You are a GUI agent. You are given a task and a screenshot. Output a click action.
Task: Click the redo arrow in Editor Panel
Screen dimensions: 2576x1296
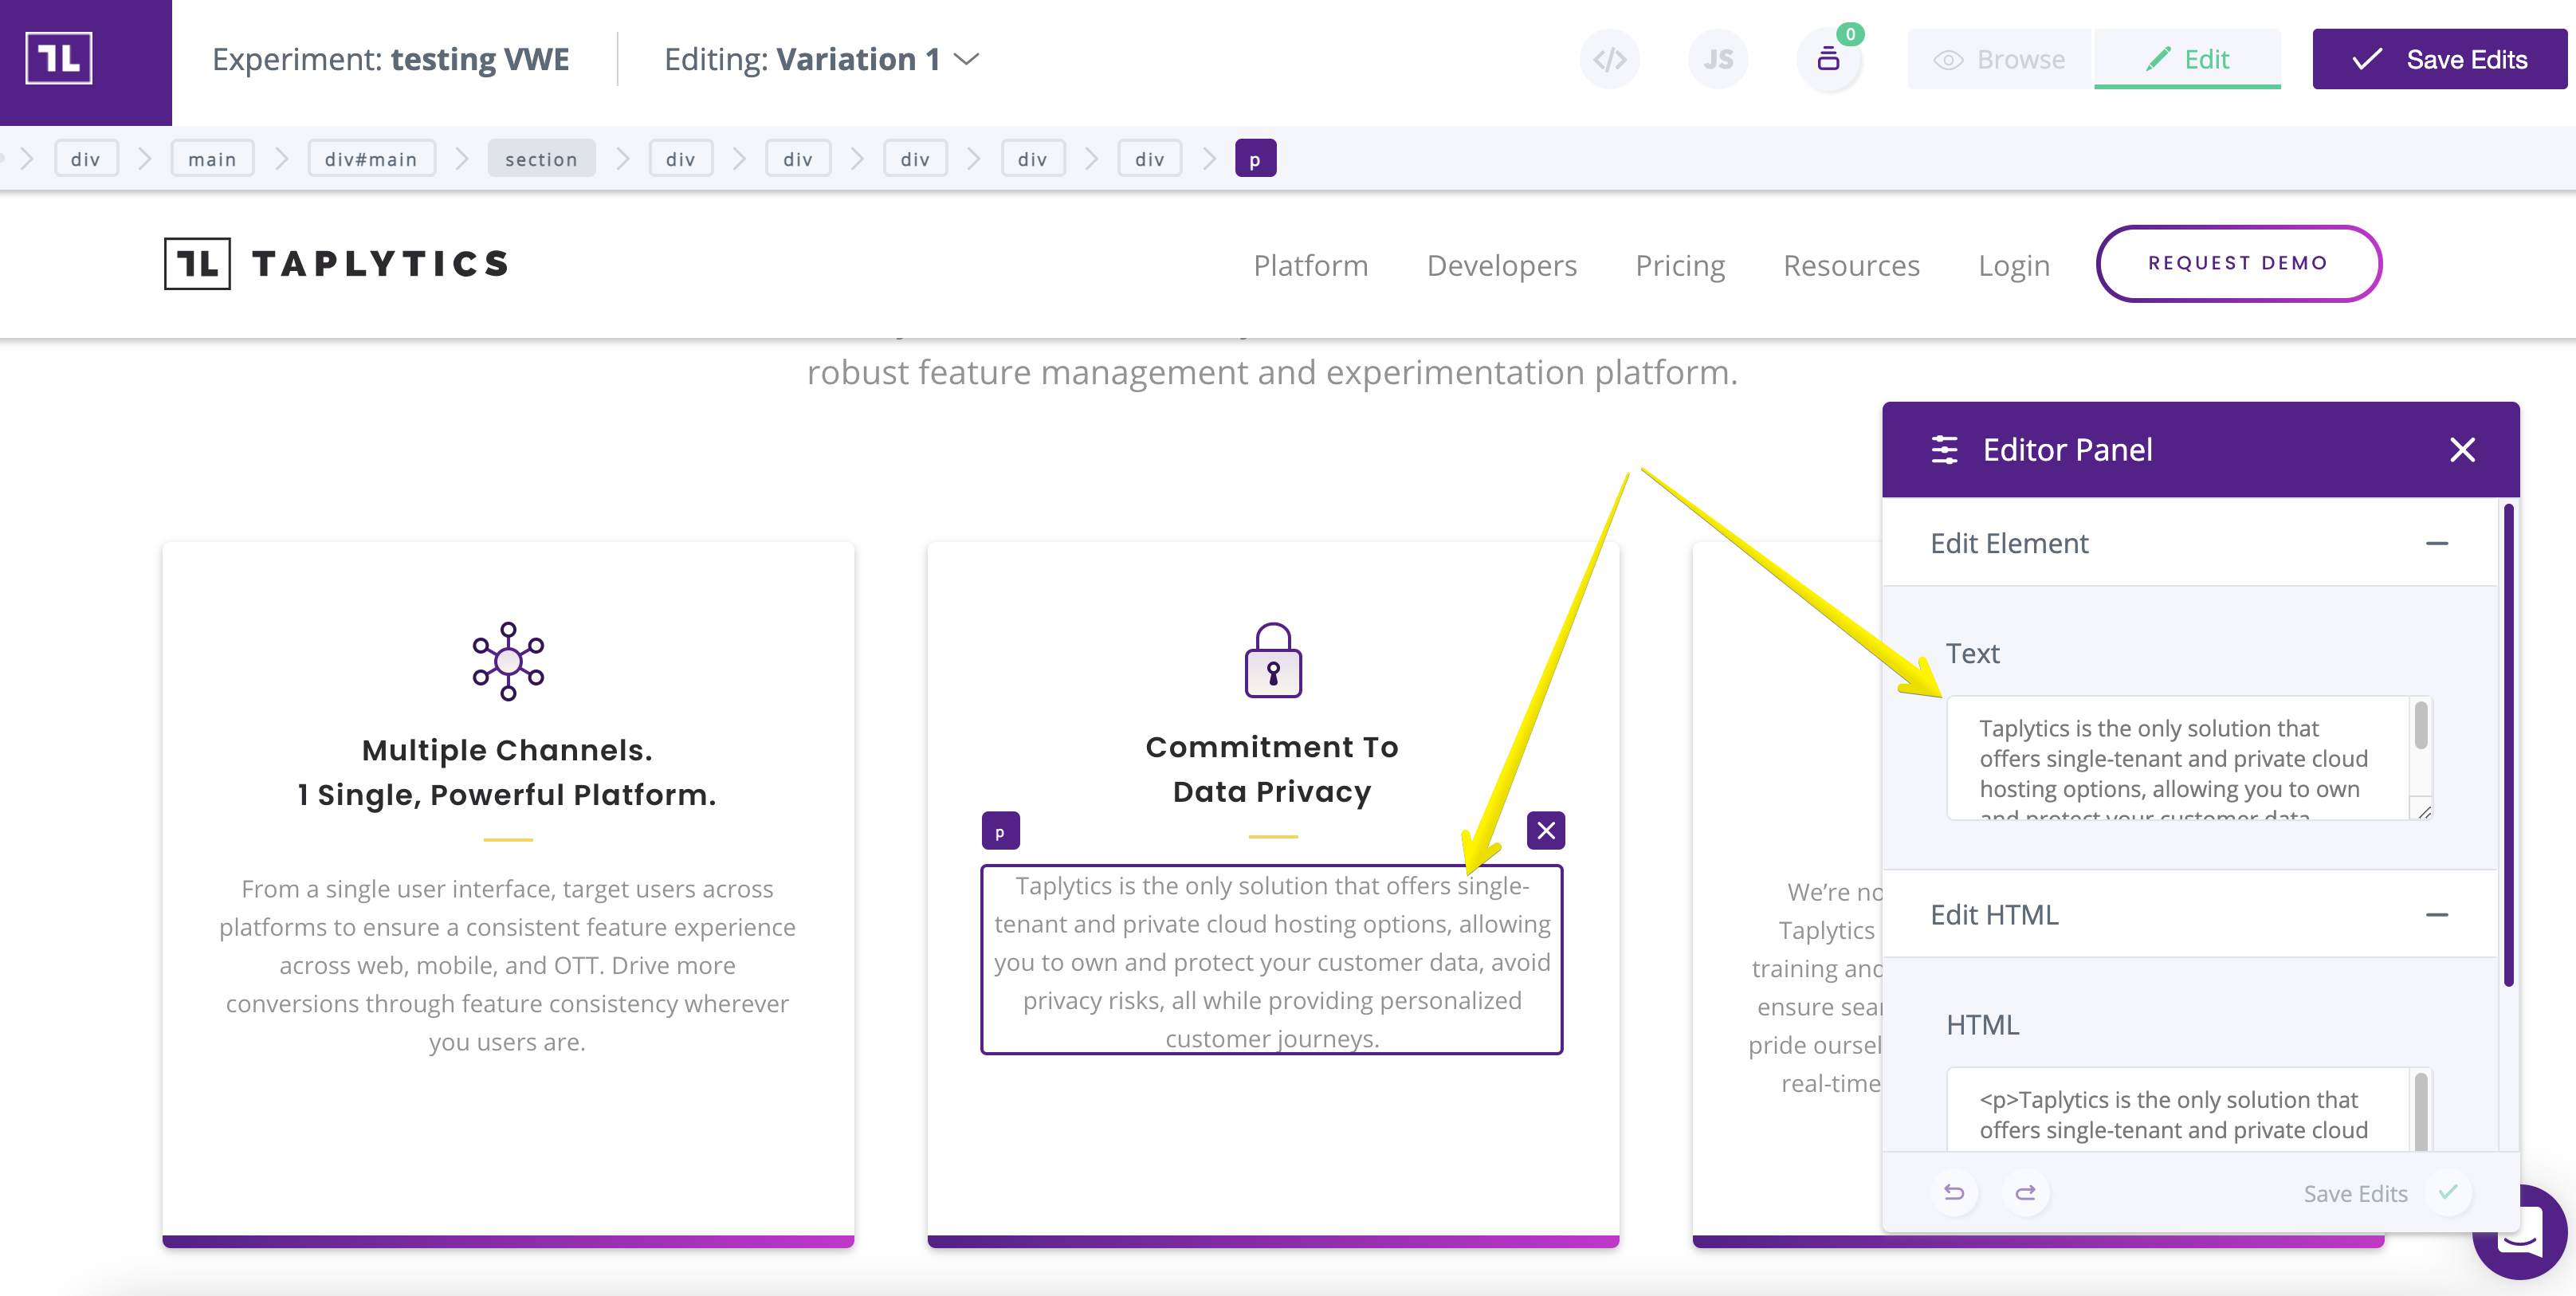click(2025, 1192)
